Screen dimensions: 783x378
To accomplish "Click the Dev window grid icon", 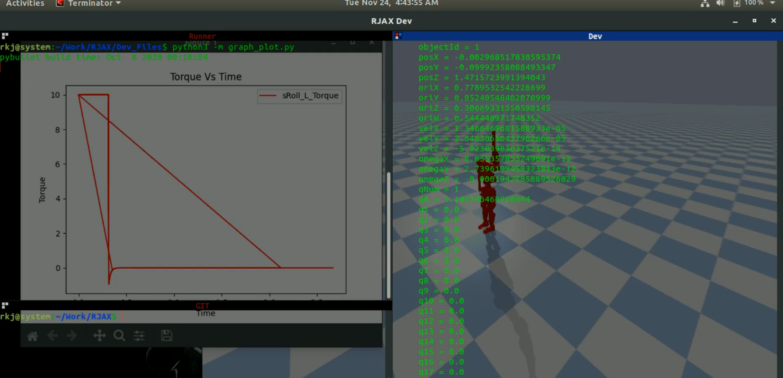I will [398, 36].
